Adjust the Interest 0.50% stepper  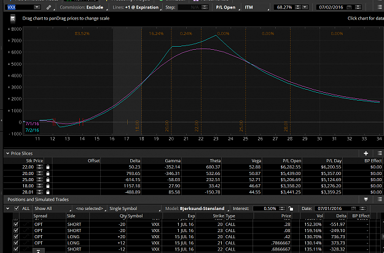[x=282, y=209]
